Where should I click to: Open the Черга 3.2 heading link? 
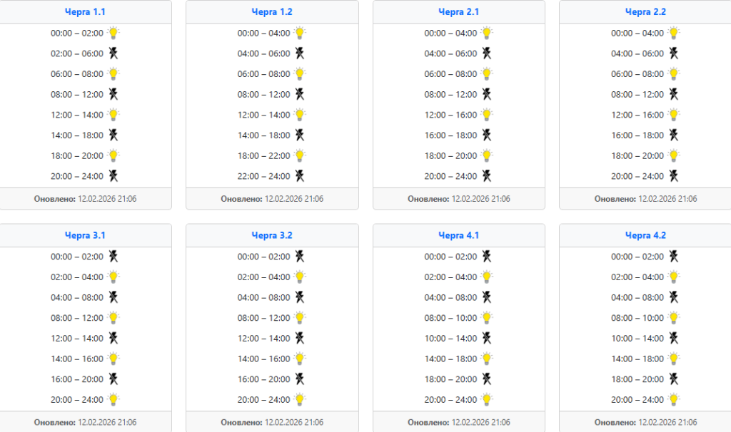click(272, 235)
